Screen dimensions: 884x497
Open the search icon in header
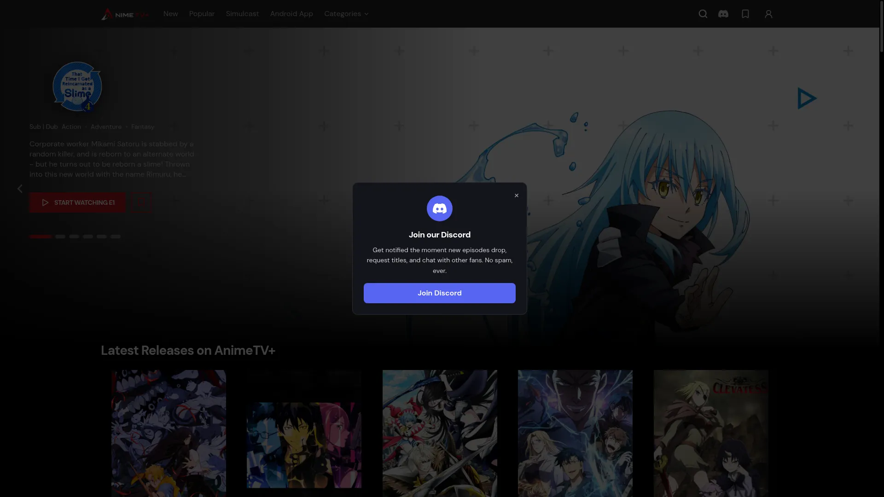703,14
